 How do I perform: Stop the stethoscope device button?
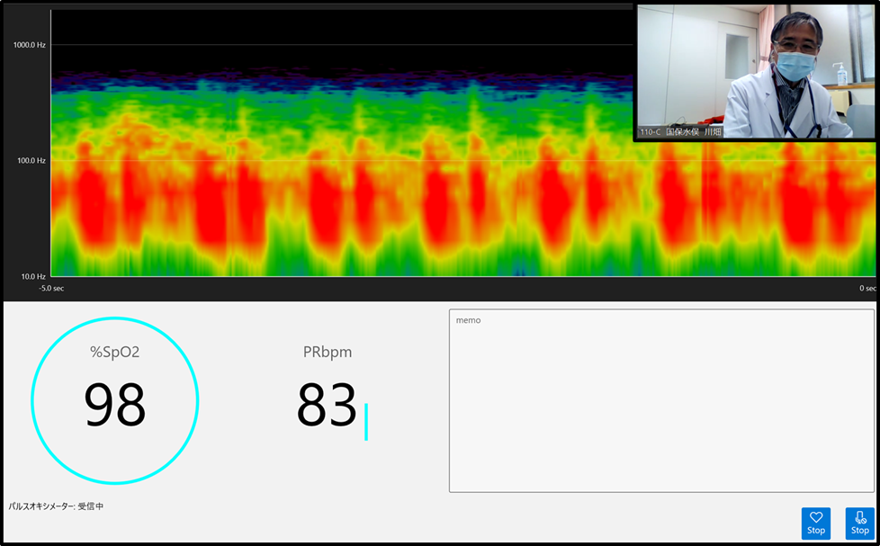[859, 523]
